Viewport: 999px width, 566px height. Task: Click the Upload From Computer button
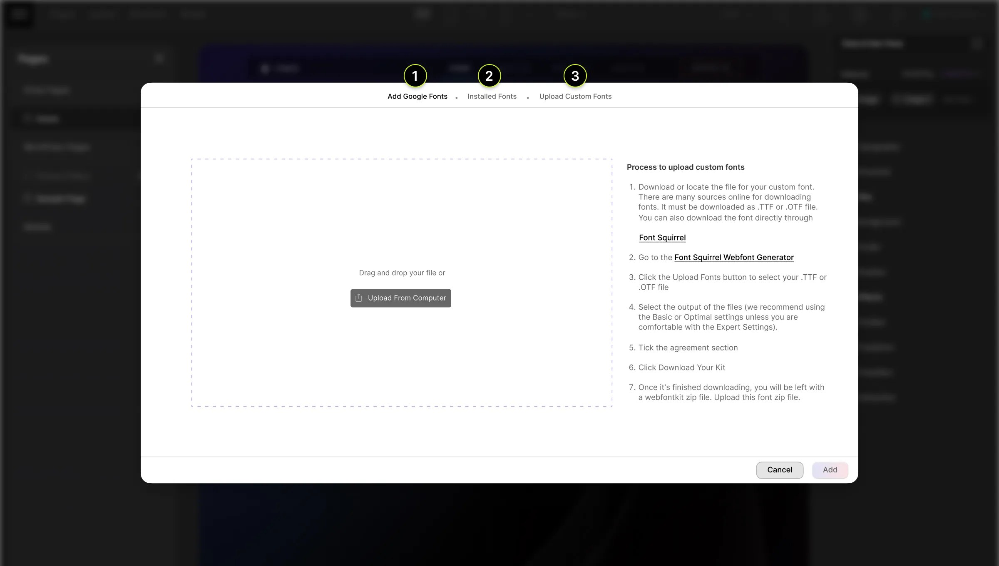pyautogui.click(x=401, y=298)
